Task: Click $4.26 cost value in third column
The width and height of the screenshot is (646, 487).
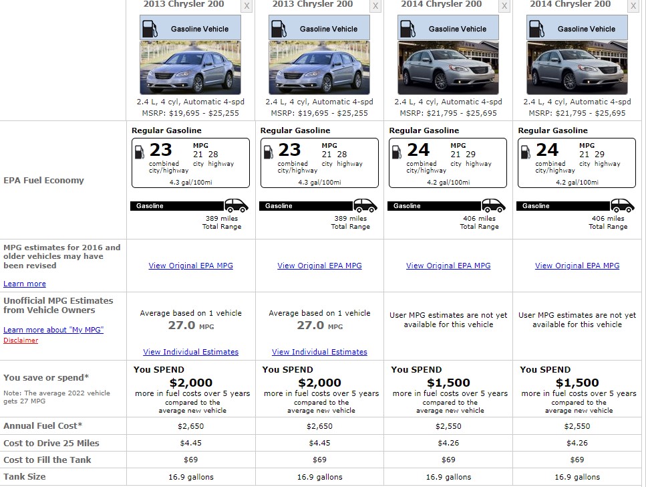Action: pyautogui.click(x=448, y=444)
